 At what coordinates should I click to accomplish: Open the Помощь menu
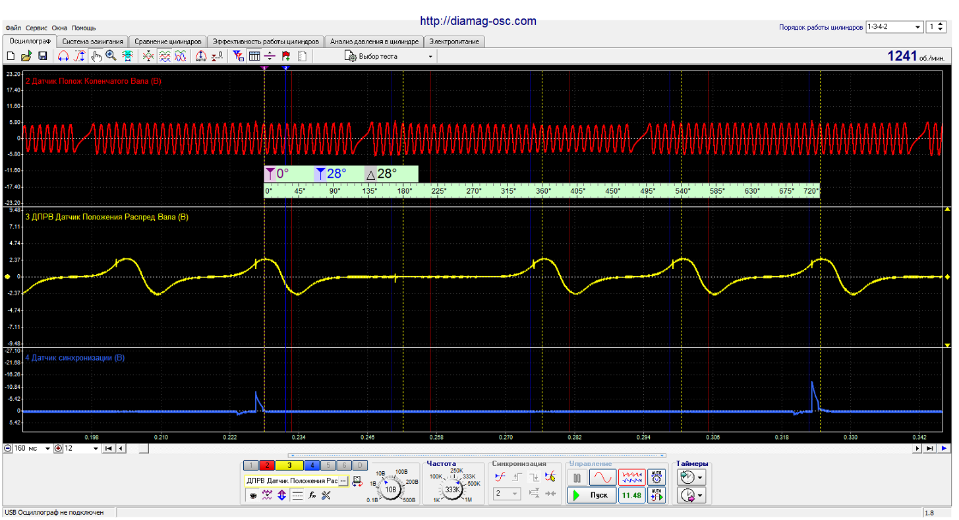tap(84, 28)
